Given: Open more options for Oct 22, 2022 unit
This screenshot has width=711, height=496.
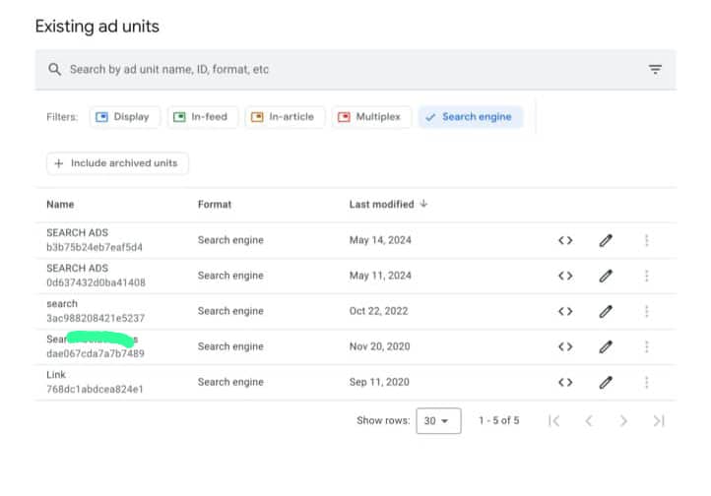Looking at the screenshot, I should pos(647,311).
